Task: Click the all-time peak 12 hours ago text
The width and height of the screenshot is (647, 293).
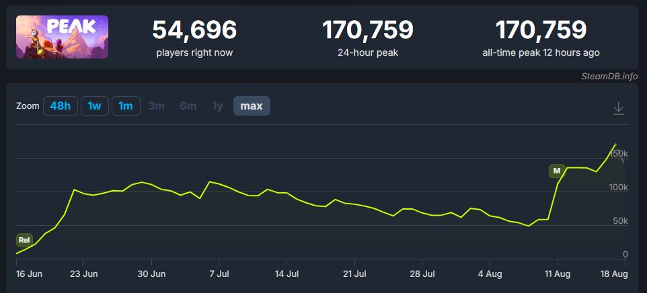Action: click(541, 52)
